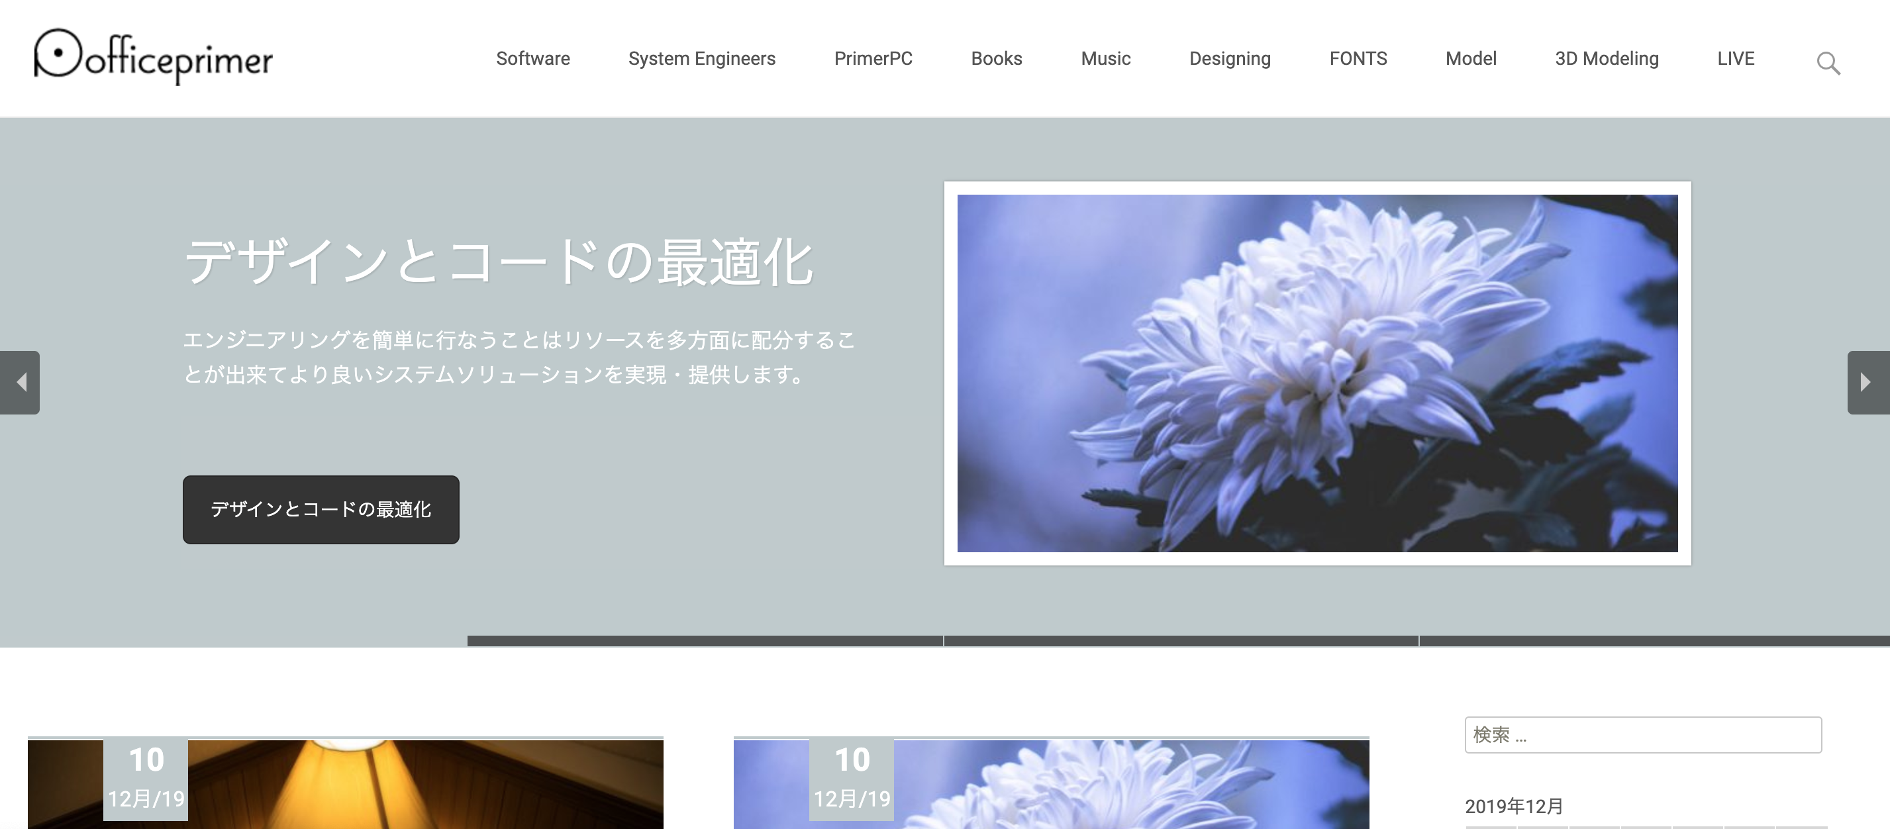This screenshot has width=1890, height=829.
Task: Click the 検索 search input field
Action: pos(1643,734)
